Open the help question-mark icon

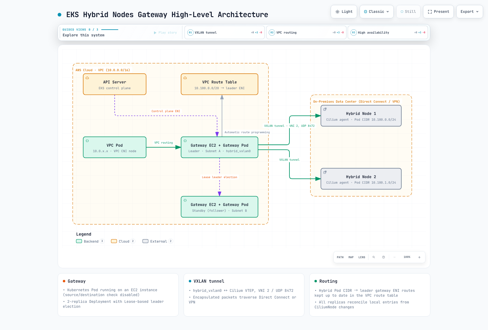point(383,257)
